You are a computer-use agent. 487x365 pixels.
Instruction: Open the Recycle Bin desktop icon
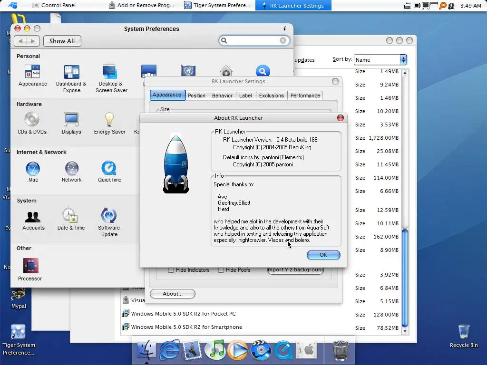(464, 336)
